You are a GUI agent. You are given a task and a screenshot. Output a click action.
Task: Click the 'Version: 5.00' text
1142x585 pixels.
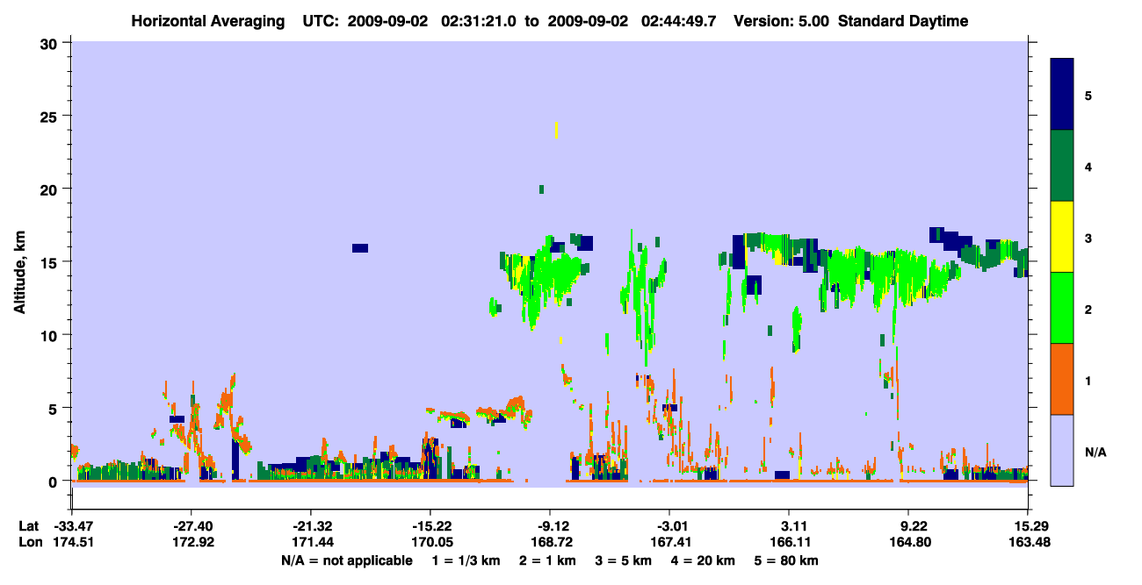(780, 21)
